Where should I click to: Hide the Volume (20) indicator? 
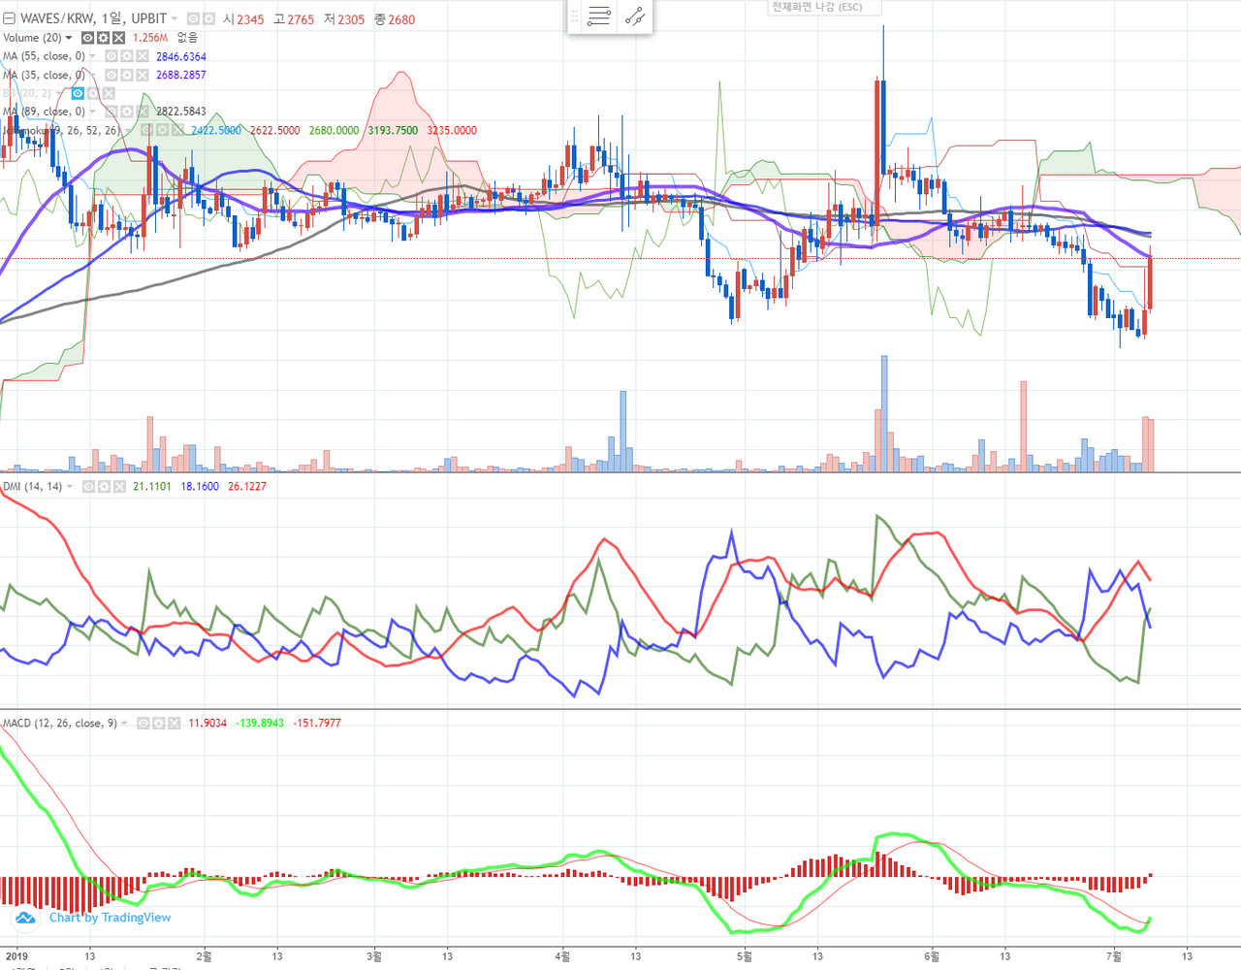[x=87, y=38]
